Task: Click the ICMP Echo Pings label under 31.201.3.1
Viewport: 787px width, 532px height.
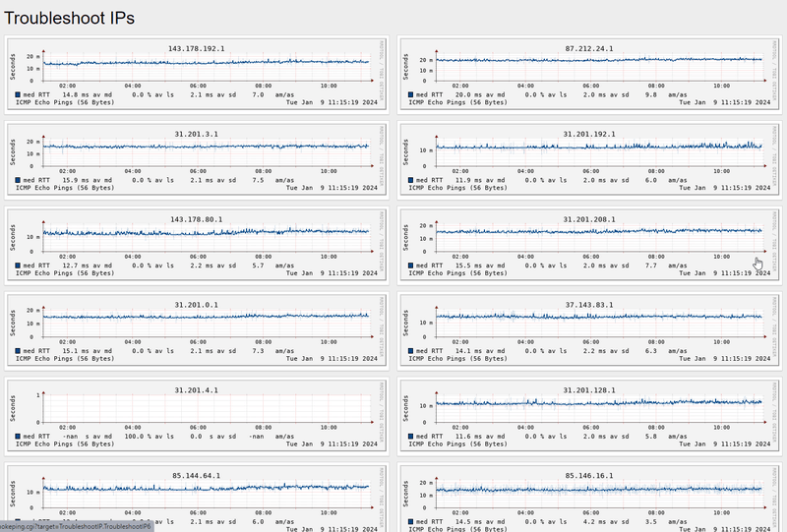Action: point(65,188)
